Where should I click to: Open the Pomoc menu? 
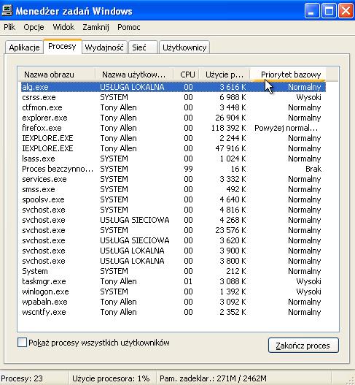click(x=129, y=27)
